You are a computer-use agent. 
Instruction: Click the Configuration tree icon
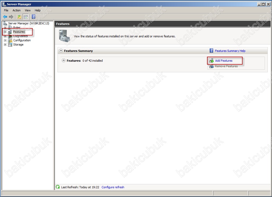[x=10, y=40]
